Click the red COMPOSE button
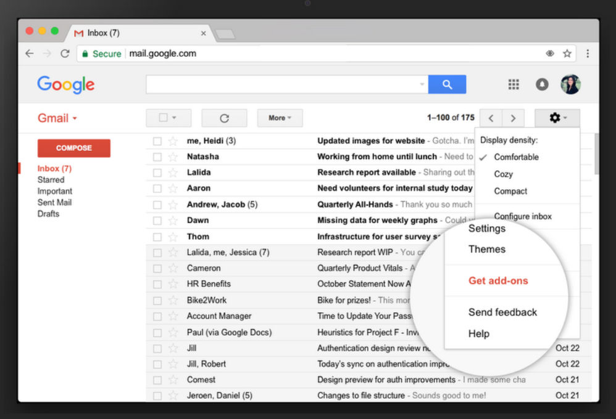This screenshot has height=419, width=616. tap(74, 148)
